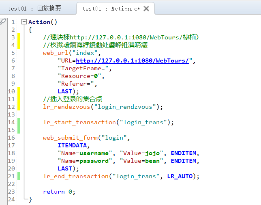Click the Action() function header
Screen dimensions: 261x205
pyautogui.click(x=43, y=22)
